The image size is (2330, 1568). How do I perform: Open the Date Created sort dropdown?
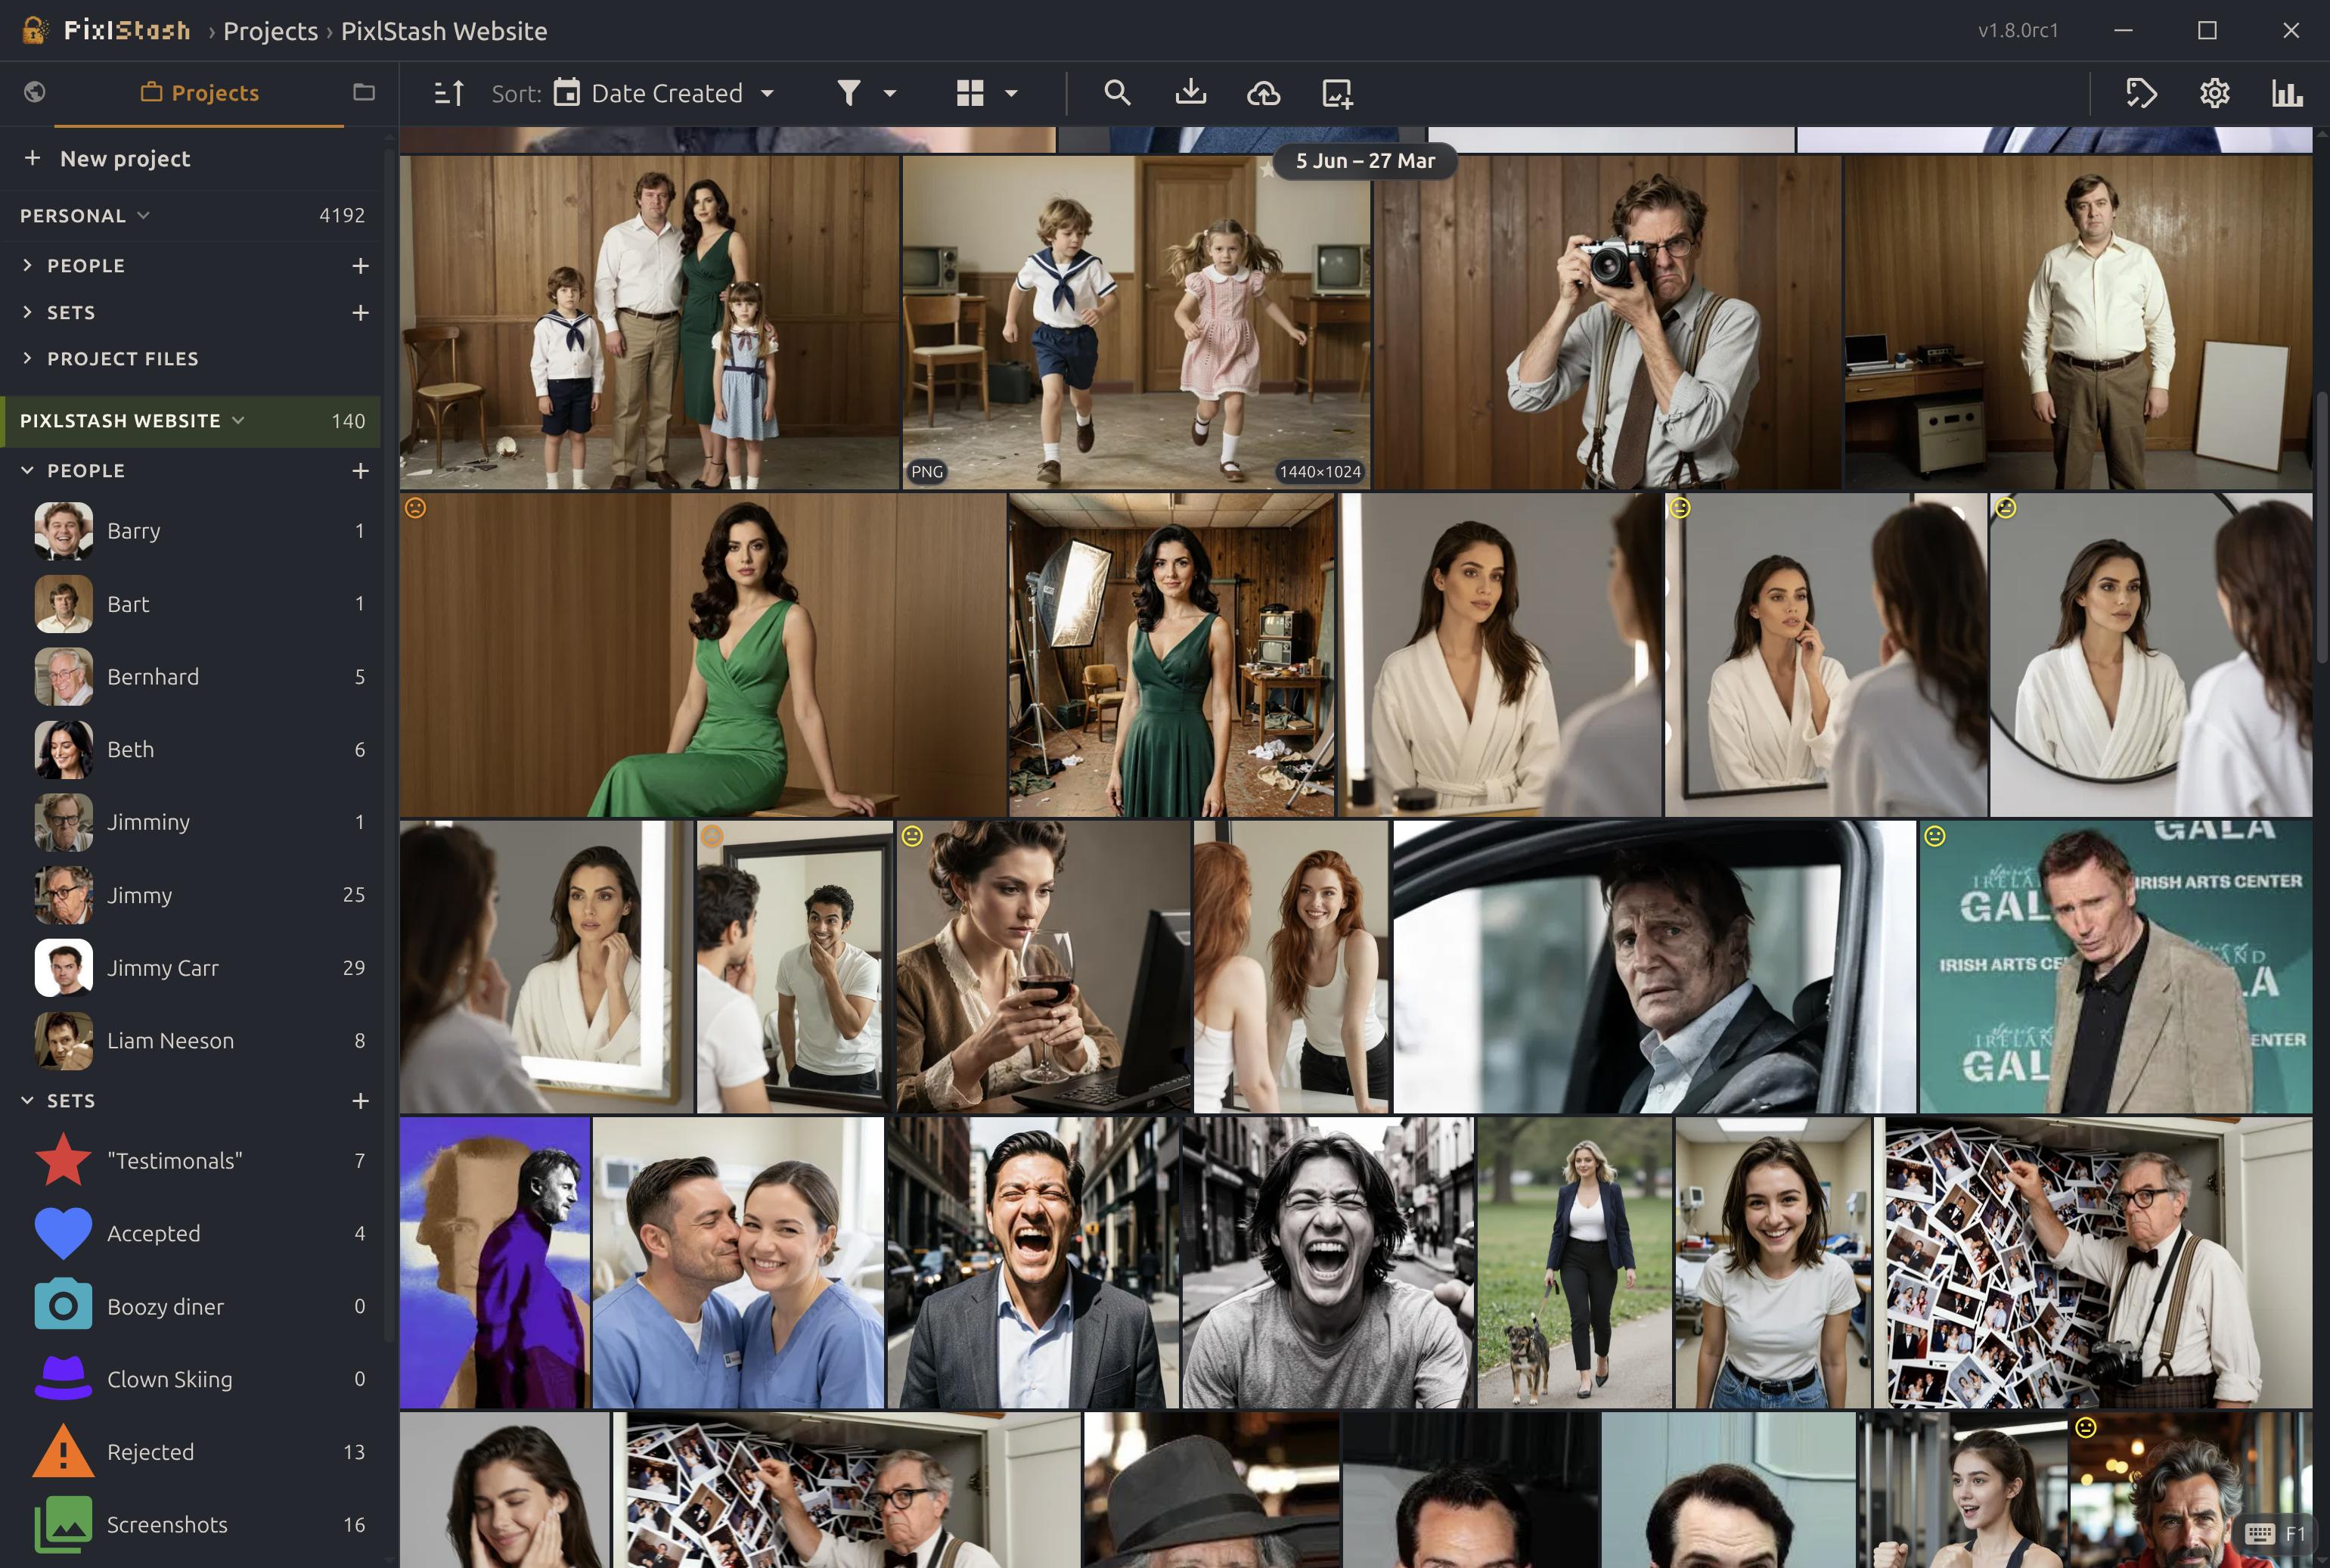pyautogui.click(x=665, y=93)
